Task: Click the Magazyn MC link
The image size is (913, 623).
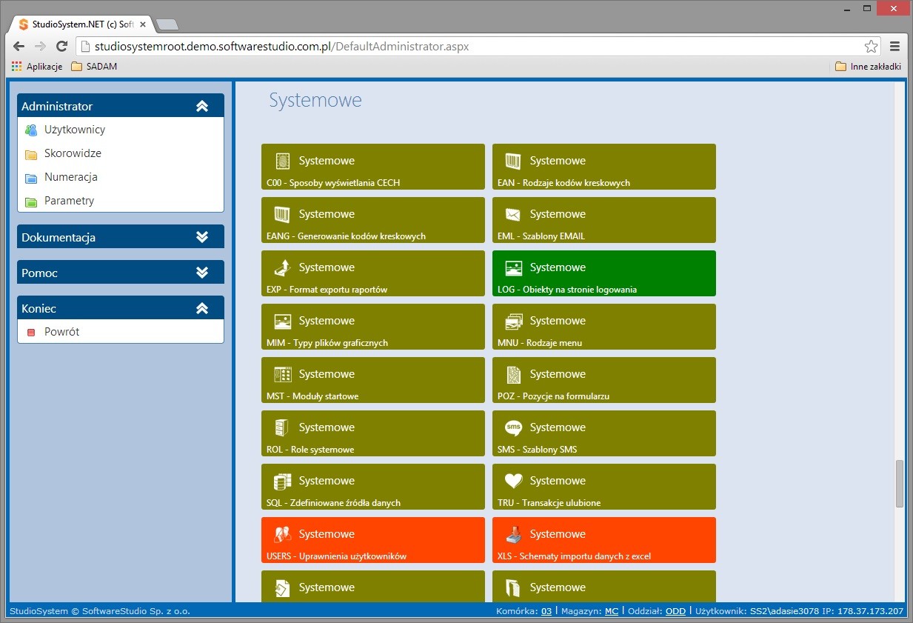Action: point(612,612)
